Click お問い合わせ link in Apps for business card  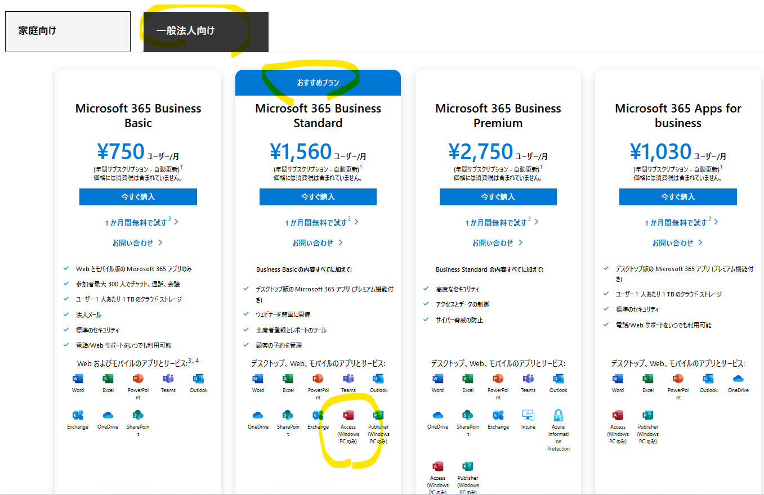click(x=678, y=243)
